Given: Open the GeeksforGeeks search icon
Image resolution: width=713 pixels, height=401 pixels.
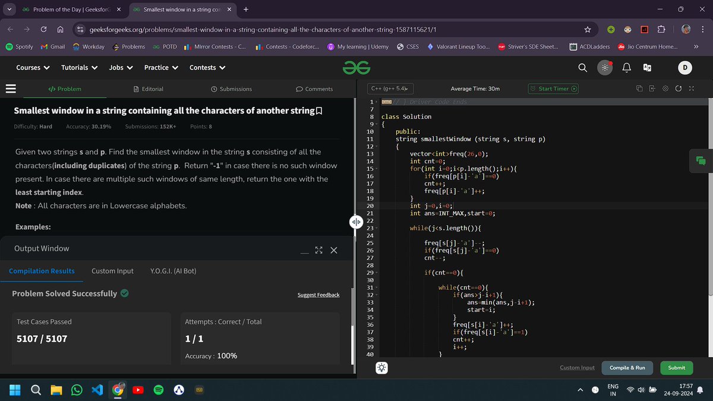Looking at the screenshot, I should 583,68.
